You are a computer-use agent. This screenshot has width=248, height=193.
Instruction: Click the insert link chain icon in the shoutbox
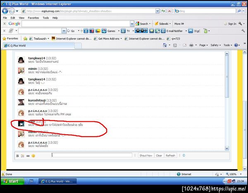point(28,156)
